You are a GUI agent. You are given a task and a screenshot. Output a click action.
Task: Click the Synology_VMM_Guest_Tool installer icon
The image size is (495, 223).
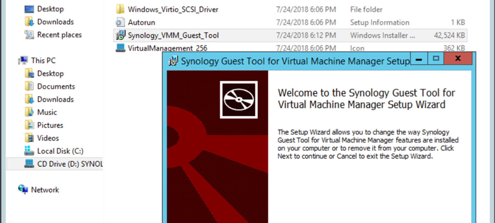121,35
